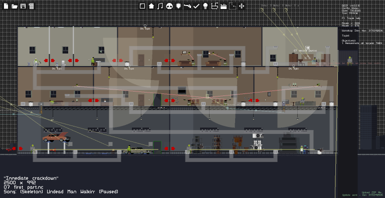Image resolution: width=385 pixels, height=198 pixels.
Task: Select the square block tool
Action: coord(142,6)
